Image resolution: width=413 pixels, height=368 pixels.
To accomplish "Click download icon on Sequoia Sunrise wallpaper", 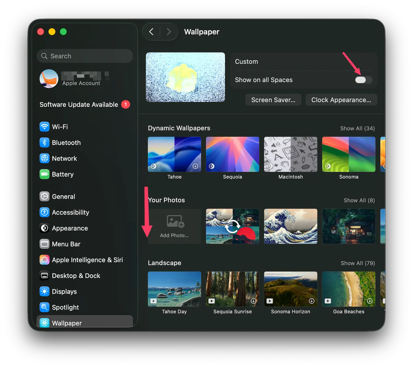I will tap(253, 301).
